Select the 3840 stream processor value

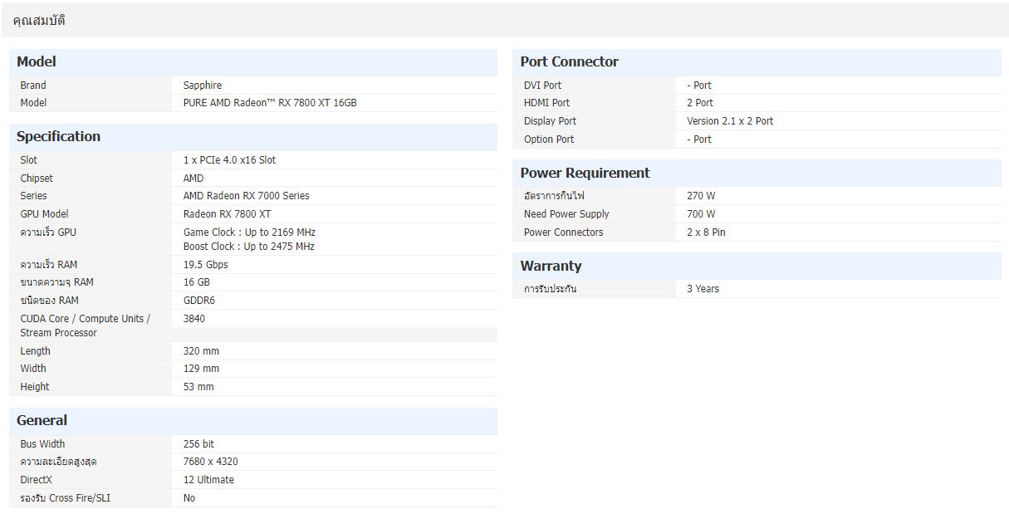(193, 319)
